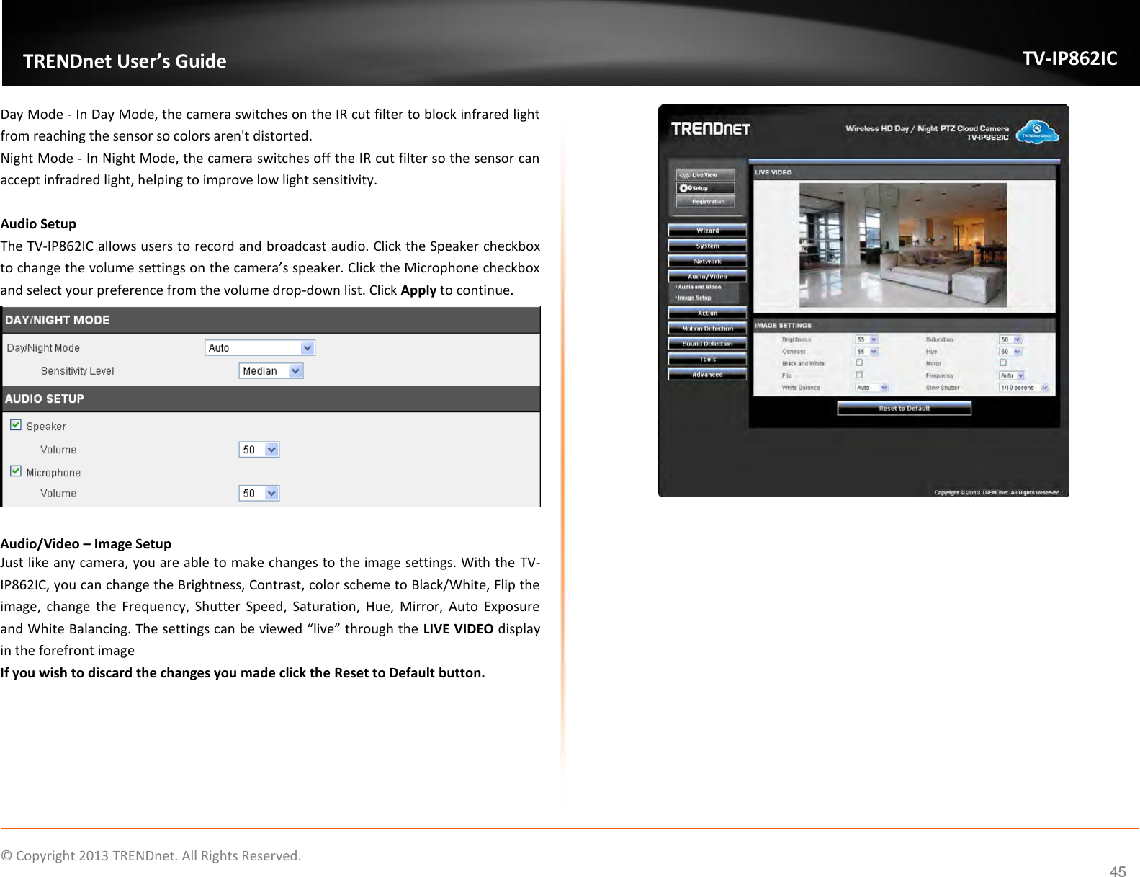Open the Day/Night Mode dropdown set to Auto

click(x=260, y=348)
